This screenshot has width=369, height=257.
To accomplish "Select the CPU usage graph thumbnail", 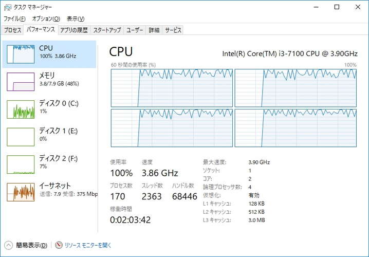I will (x=21, y=54).
